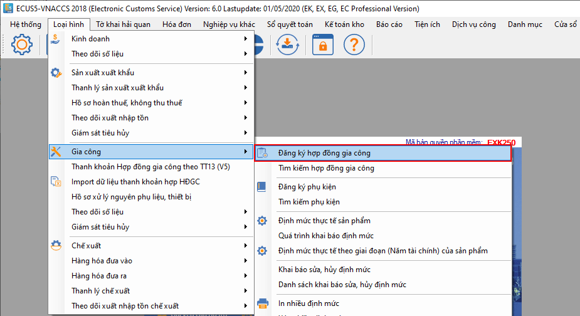Open the orange question mark help icon
Screen dimensions: 580x316
pyautogui.click(x=354, y=45)
